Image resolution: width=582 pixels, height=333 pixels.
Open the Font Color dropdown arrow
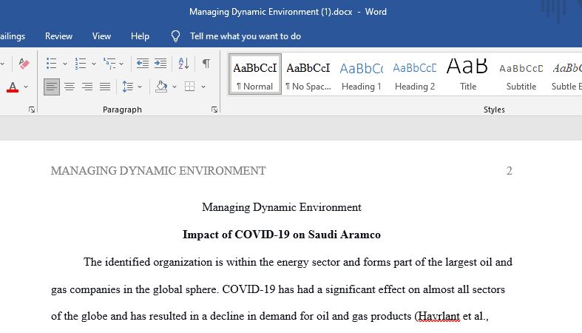click(26, 87)
